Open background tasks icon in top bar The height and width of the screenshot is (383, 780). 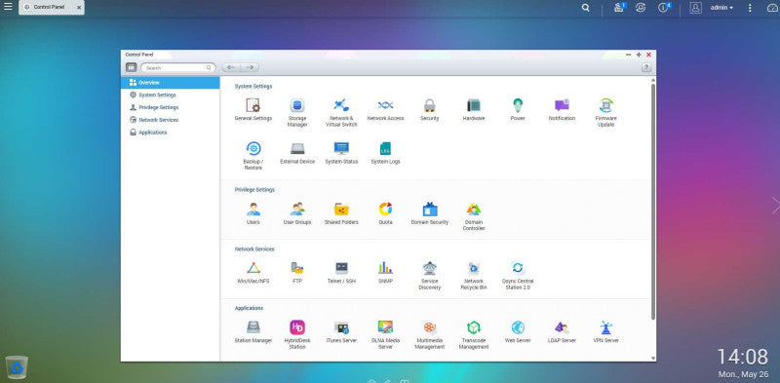619,7
